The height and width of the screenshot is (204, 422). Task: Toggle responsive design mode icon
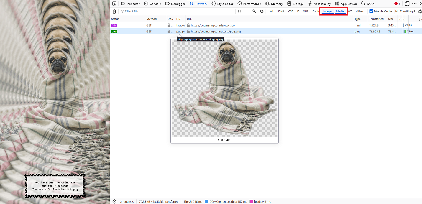coord(407,4)
